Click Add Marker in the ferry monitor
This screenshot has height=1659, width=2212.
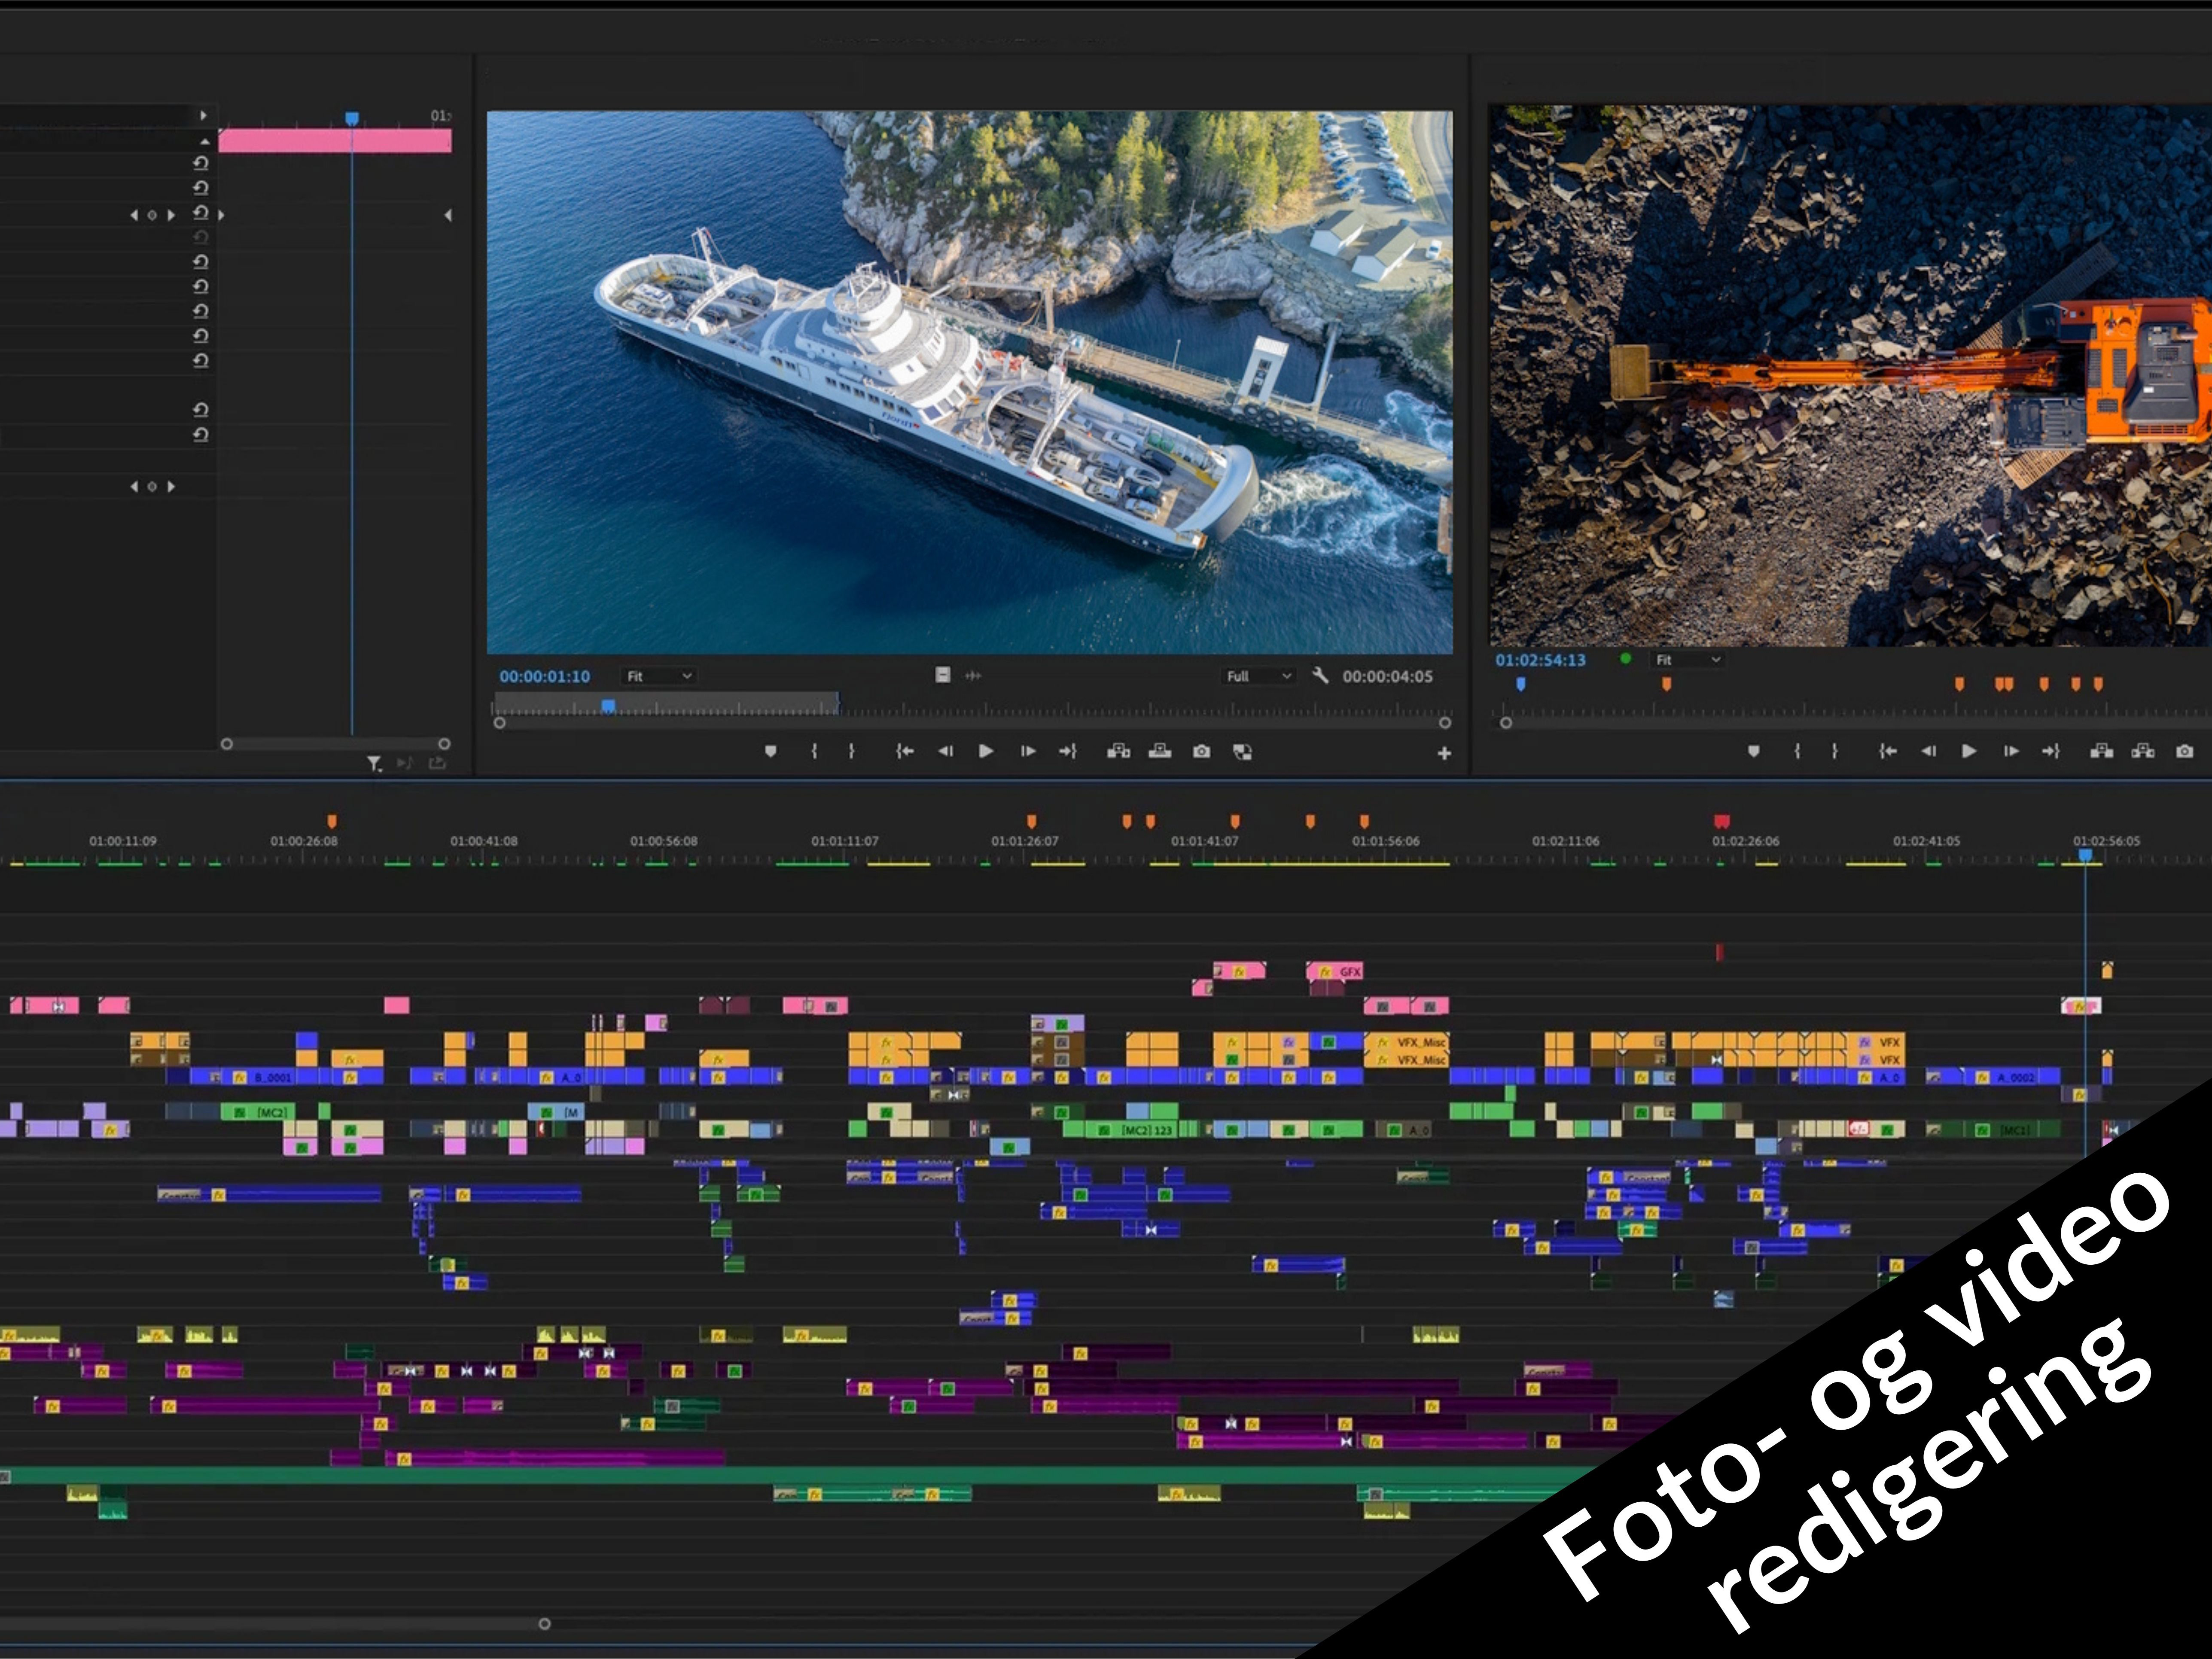[x=770, y=751]
